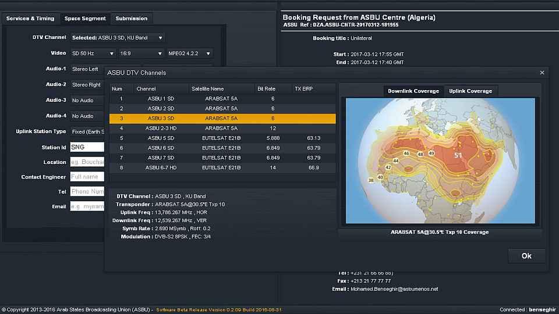Select the highlighted ASBU 3 SD row
This screenshot has width=559, height=314.
tap(222, 118)
